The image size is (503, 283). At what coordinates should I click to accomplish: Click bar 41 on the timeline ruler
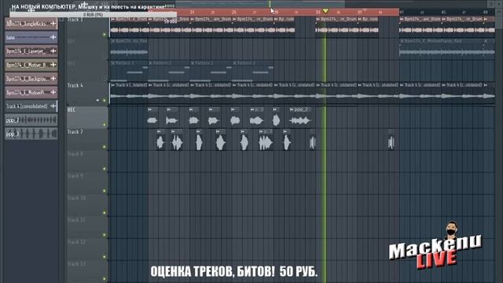(402, 13)
